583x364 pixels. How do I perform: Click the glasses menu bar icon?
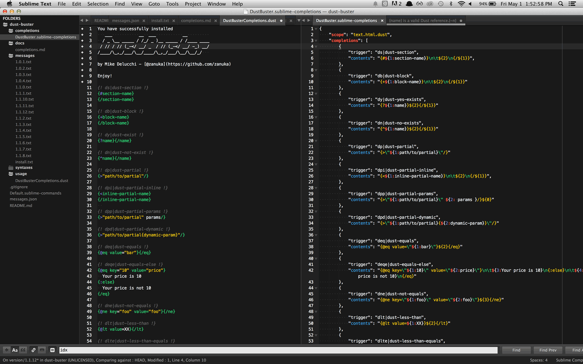click(419, 4)
